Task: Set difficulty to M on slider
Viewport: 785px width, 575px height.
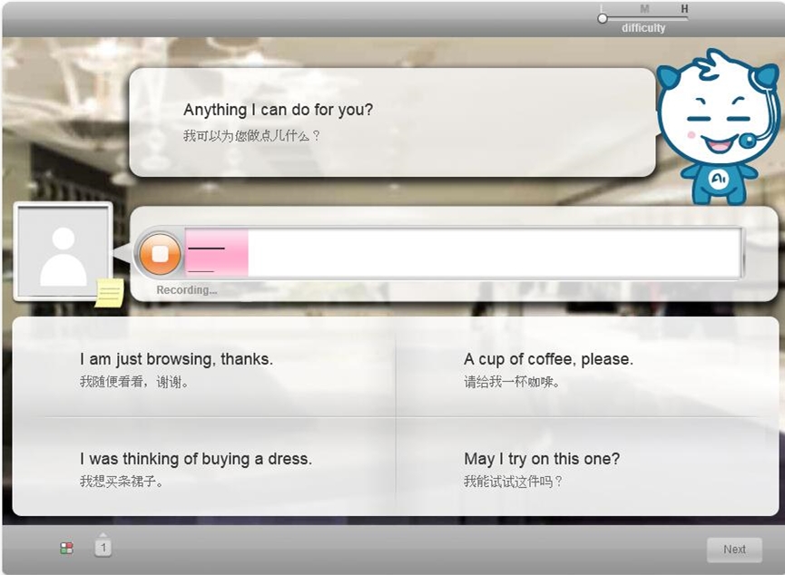Action: coord(644,9)
